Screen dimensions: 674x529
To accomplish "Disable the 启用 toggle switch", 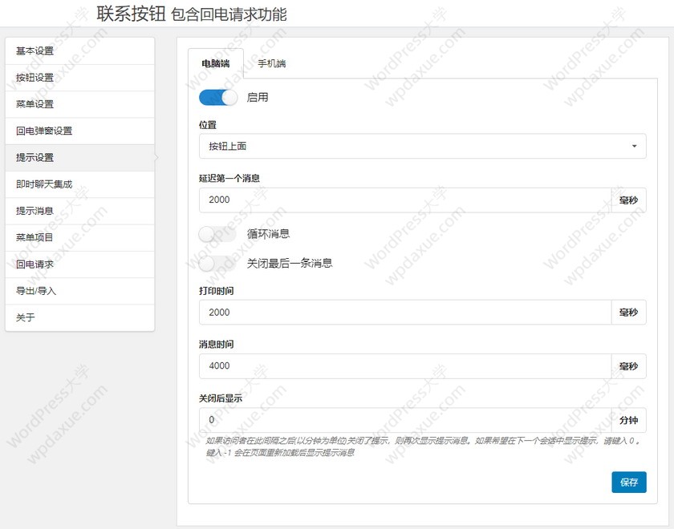I will point(218,98).
